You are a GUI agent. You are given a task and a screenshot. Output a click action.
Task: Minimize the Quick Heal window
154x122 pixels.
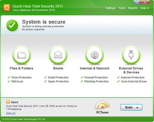(137, 2)
